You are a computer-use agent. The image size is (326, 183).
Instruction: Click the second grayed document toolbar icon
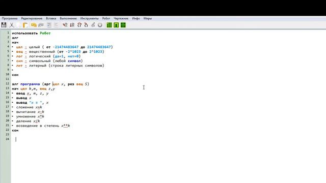click(56, 25)
